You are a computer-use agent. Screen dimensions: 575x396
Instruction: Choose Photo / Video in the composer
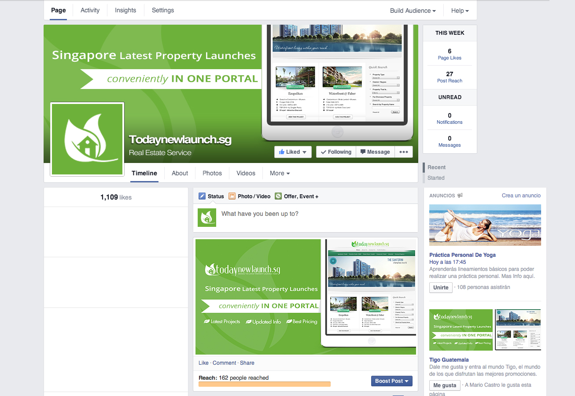(249, 196)
